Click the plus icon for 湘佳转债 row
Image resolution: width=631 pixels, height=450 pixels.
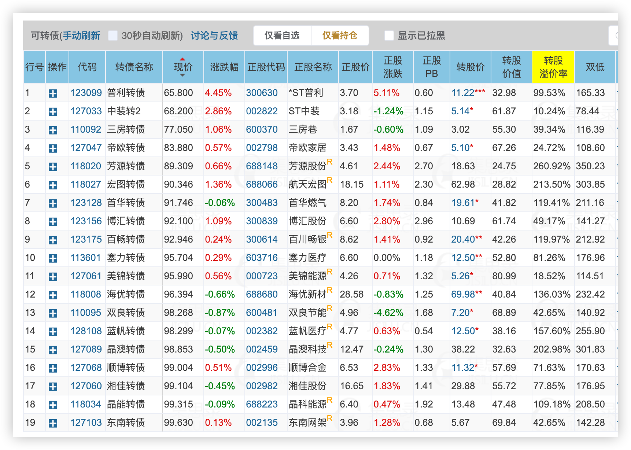pos(53,387)
